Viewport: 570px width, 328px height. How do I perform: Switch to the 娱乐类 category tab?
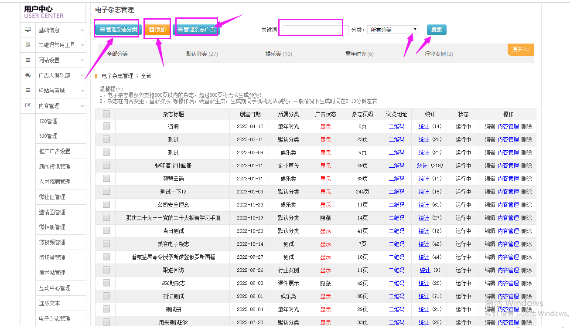point(278,54)
